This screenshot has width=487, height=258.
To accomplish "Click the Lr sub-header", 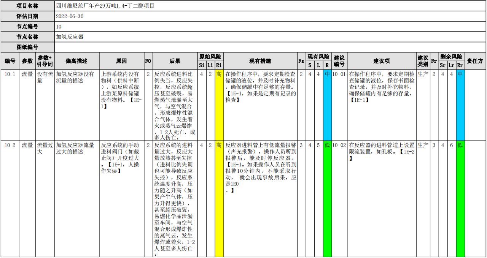I will point(451,65).
